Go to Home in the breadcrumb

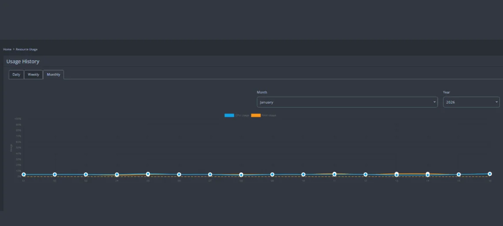tap(7, 49)
